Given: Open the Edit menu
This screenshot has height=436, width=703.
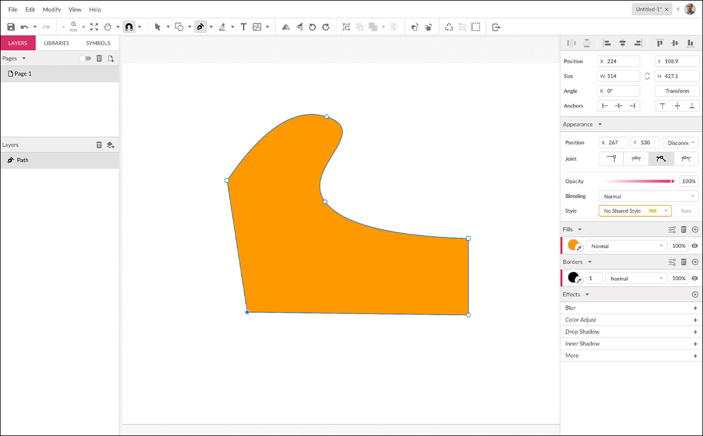Looking at the screenshot, I should [30, 9].
